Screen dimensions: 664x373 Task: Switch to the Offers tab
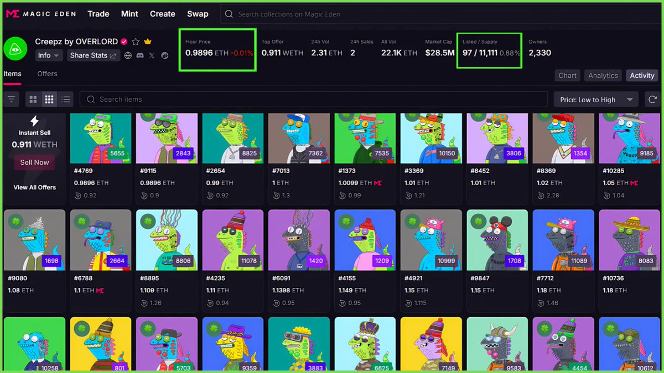[47, 74]
